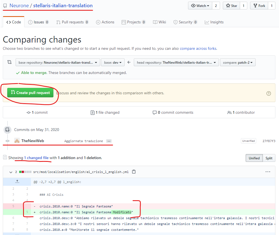The width and height of the screenshot is (279, 235).
Task: Open the TheNewWeb author link
Action: tap(33, 141)
